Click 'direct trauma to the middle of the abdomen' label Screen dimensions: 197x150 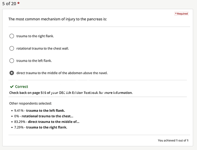pyautogui.click(x=62, y=73)
